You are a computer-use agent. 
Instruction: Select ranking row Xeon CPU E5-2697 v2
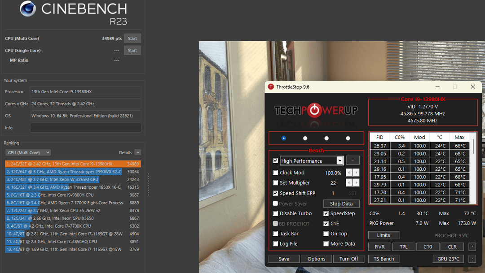(73, 211)
